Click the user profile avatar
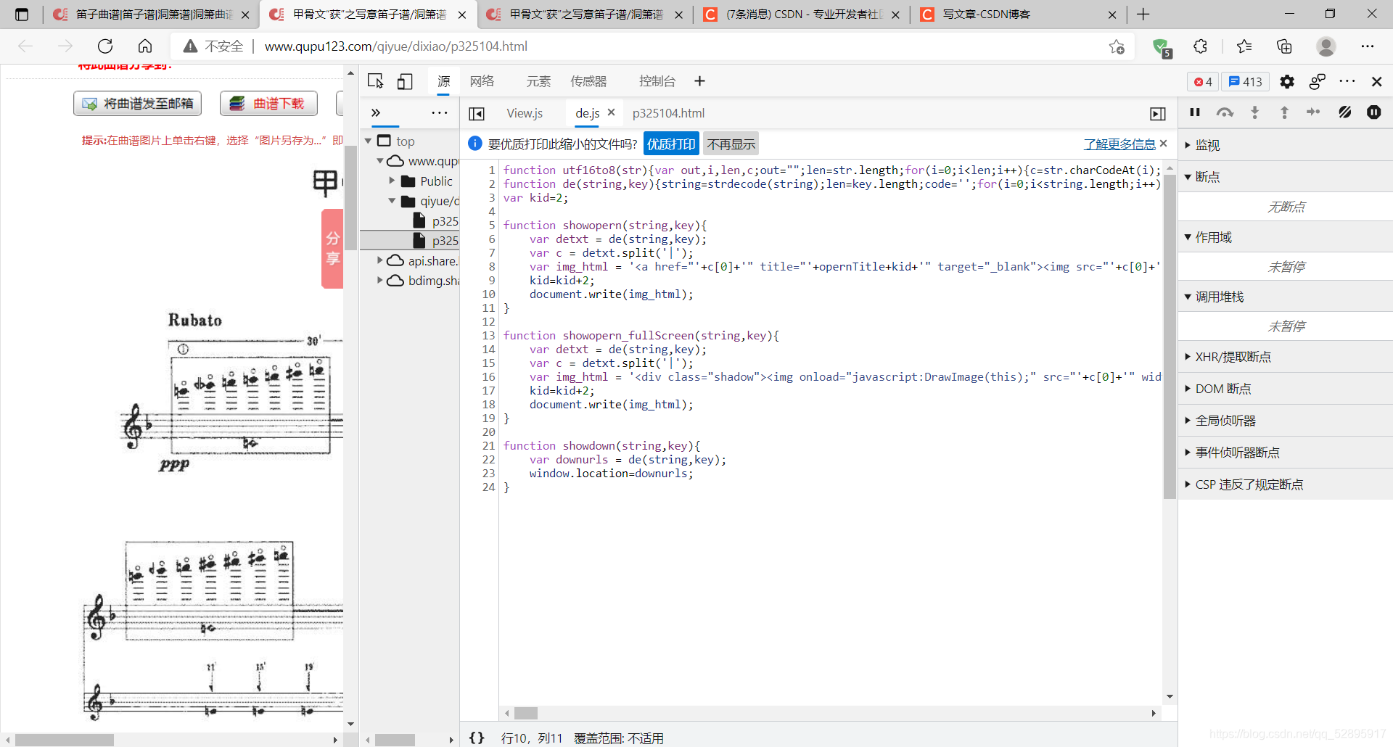Viewport: 1393px width, 747px height. tap(1326, 46)
